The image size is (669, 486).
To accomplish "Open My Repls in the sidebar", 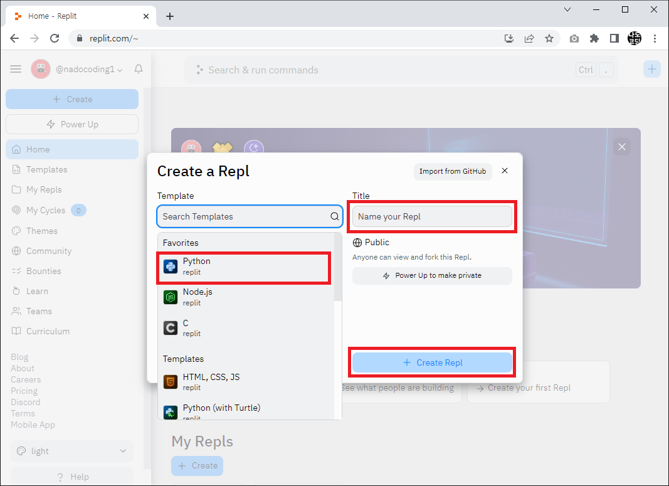I will point(72,189).
